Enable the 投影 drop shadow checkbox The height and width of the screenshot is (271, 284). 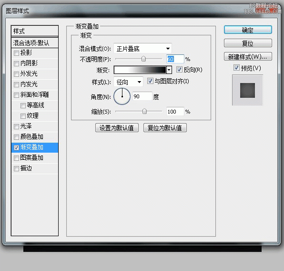coord(16,53)
